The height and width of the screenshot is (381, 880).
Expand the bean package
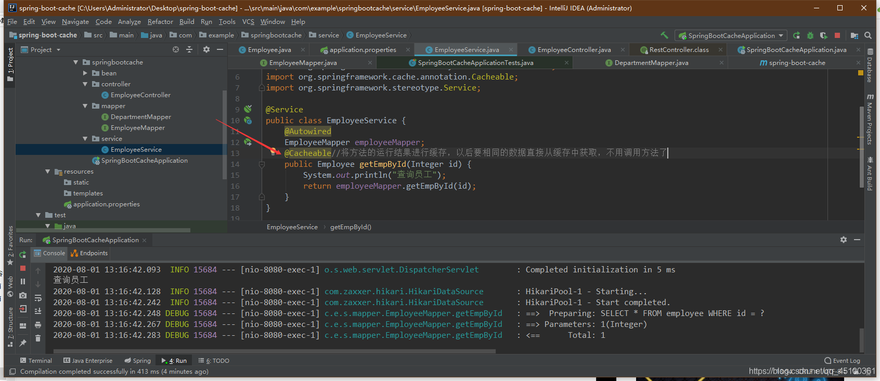tap(85, 73)
